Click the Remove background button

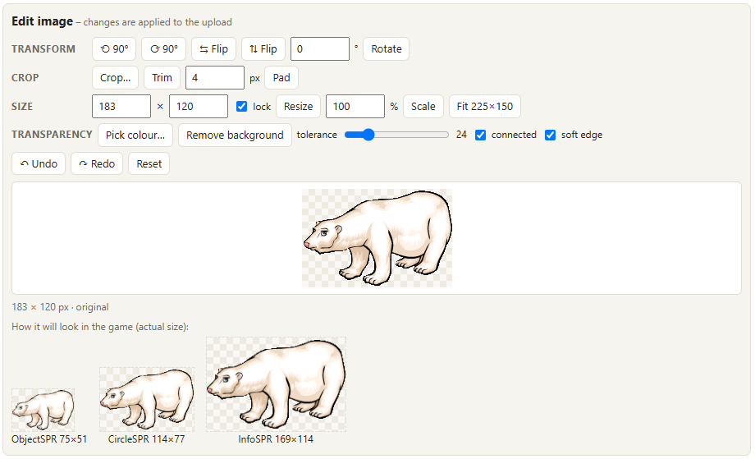coord(235,135)
